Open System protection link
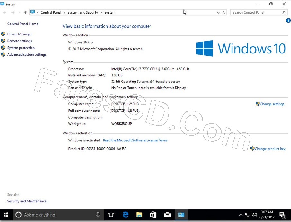The width and height of the screenshot is (291, 222). (21, 48)
